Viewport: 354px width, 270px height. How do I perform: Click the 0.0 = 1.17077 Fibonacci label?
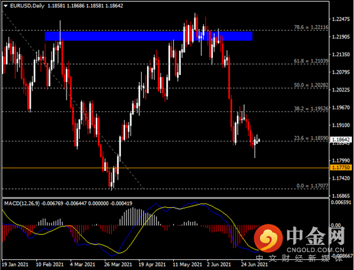[x=312, y=186]
